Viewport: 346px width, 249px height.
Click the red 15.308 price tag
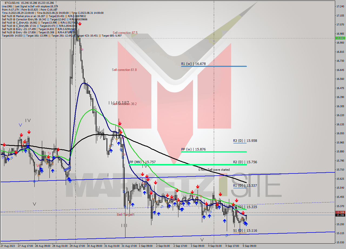340,212
